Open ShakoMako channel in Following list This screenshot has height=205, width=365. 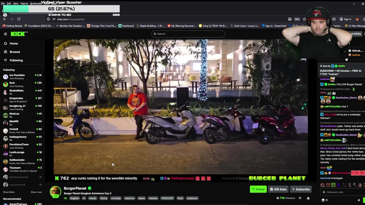pos(22,92)
